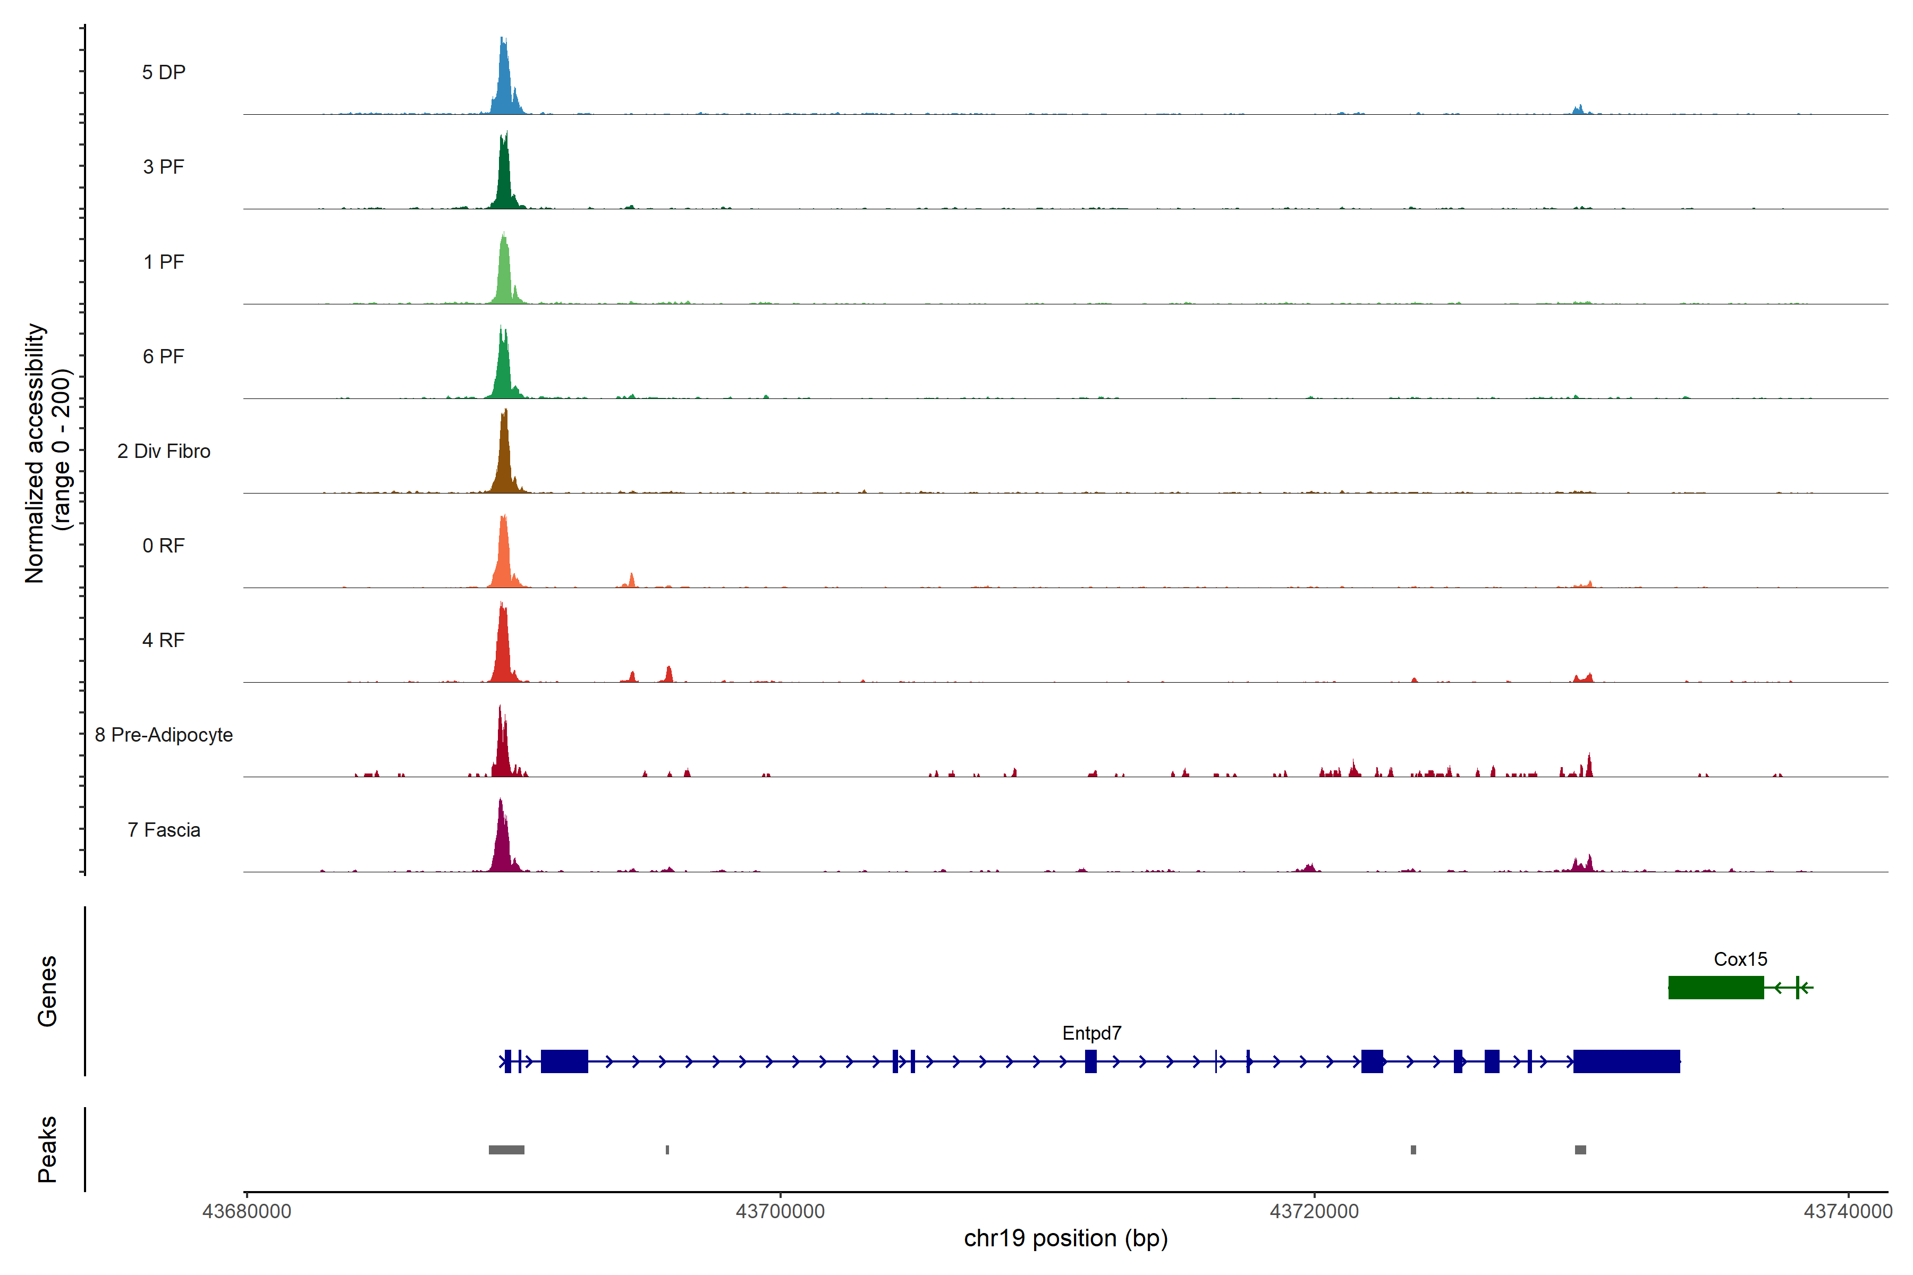Click the 2 Div Fibro label
Screen dimensions: 1913x1275
(164, 451)
